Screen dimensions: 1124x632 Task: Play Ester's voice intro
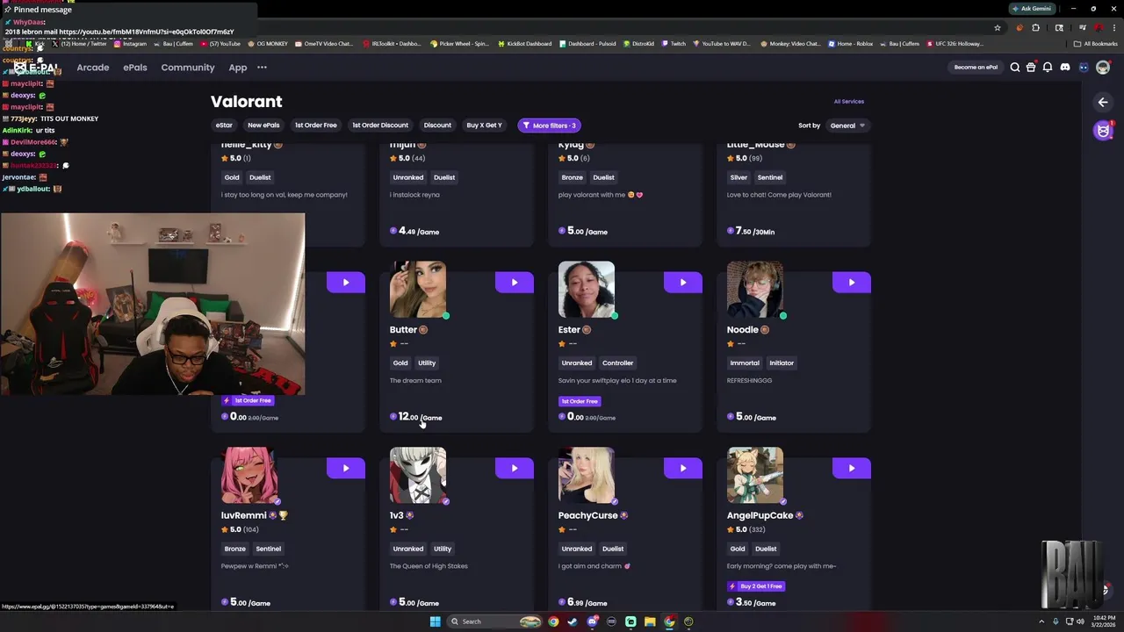click(x=683, y=282)
